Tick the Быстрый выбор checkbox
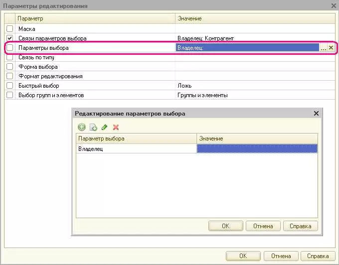This screenshot has width=339, height=265. pos(10,86)
